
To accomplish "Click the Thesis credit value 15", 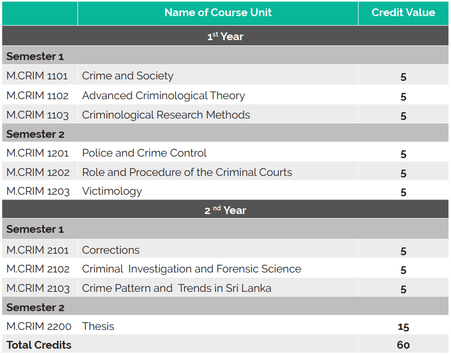I will [403, 327].
